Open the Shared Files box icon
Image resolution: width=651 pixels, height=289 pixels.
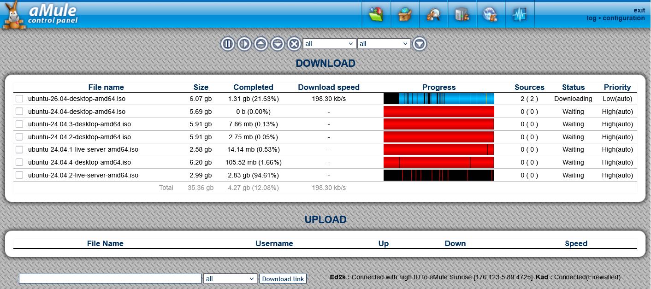(405, 15)
